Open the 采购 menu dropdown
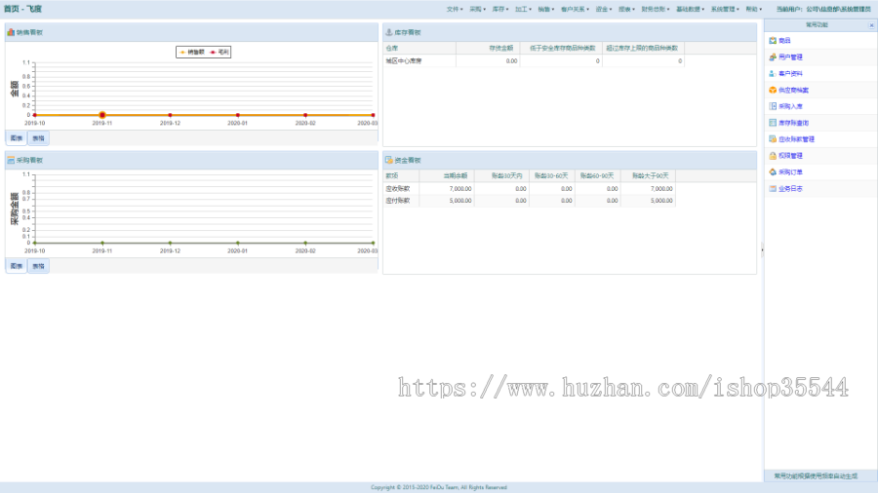878x493 pixels. (478, 10)
